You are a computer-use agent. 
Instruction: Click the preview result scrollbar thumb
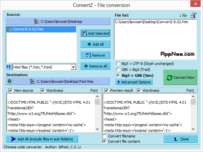click(193, 102)
